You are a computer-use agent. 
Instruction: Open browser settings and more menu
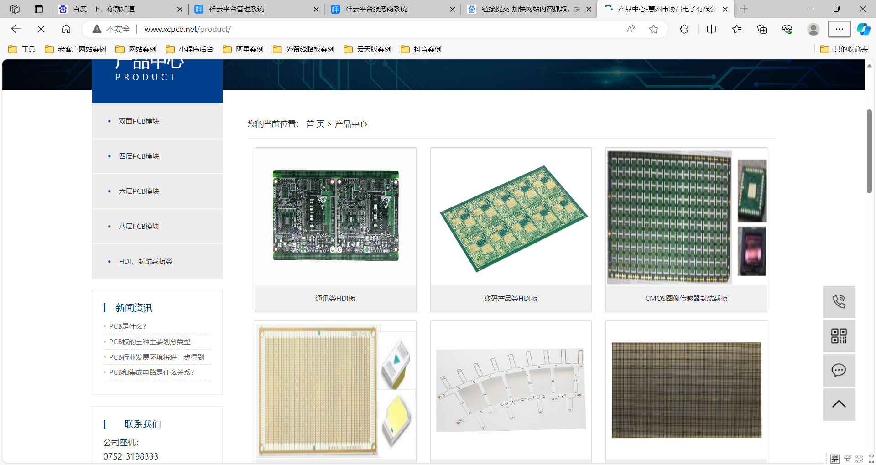(839, 29)
